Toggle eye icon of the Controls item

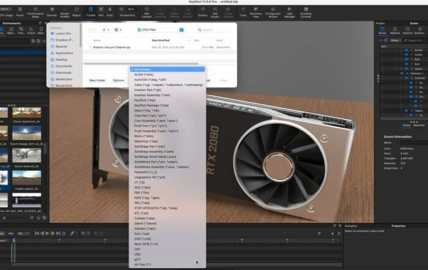pos(407,78)
